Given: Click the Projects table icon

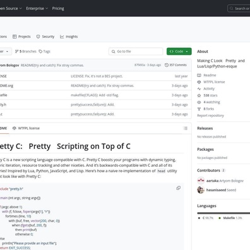Looking at the screenshot, I should (x=15, y=37).
